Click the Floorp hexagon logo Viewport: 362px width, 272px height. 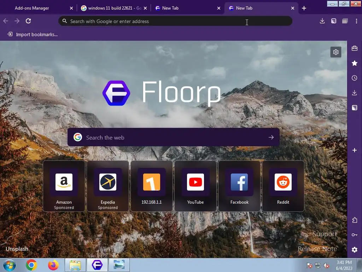116,93
